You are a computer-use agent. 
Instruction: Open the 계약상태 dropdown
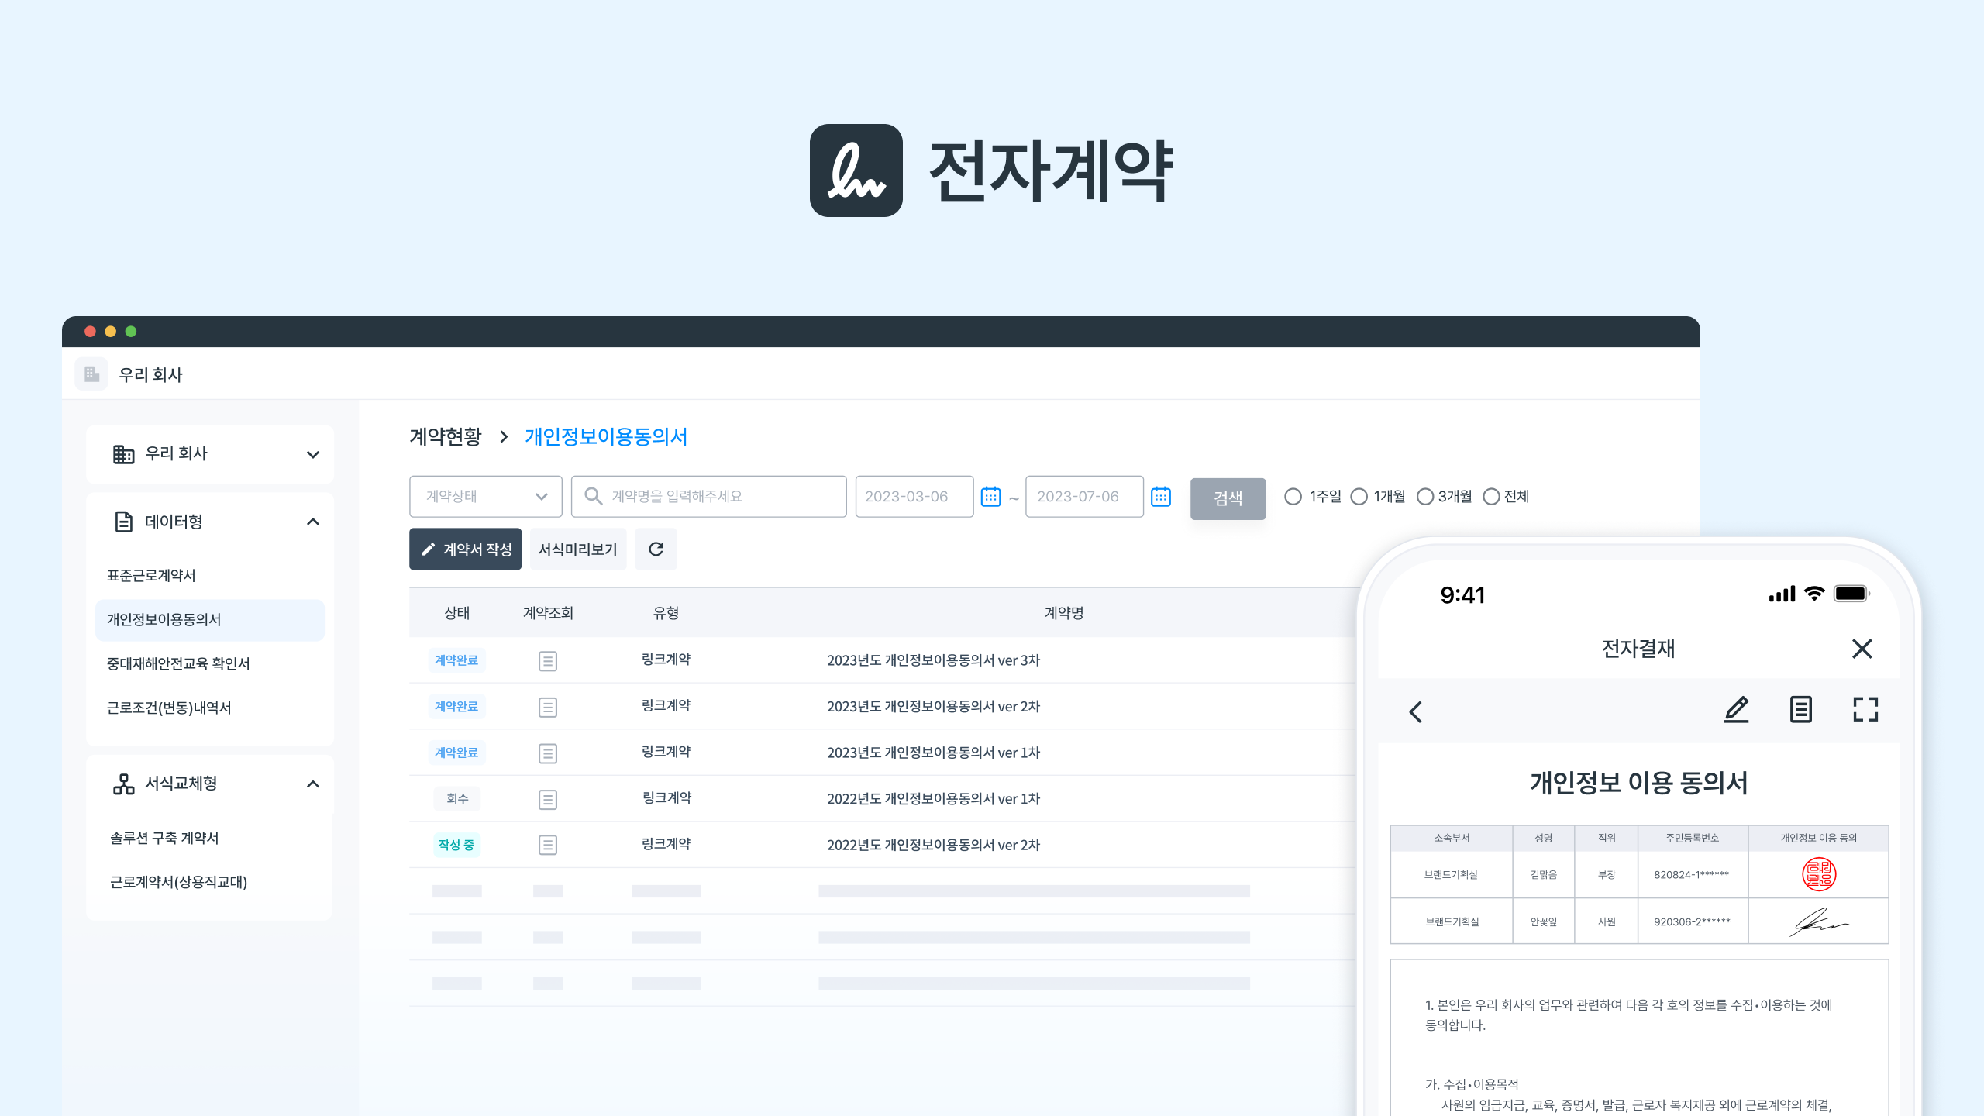tap(485, 497)
